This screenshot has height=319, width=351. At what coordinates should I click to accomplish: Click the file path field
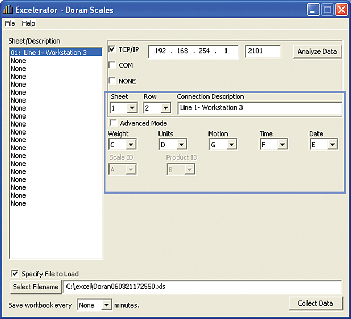(x=203, y=287)
